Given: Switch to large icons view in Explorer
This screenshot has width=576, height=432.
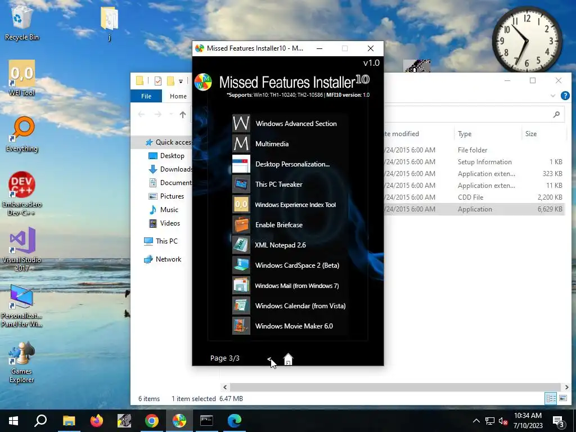Looking at the screenshot, I should coord(562,398).
